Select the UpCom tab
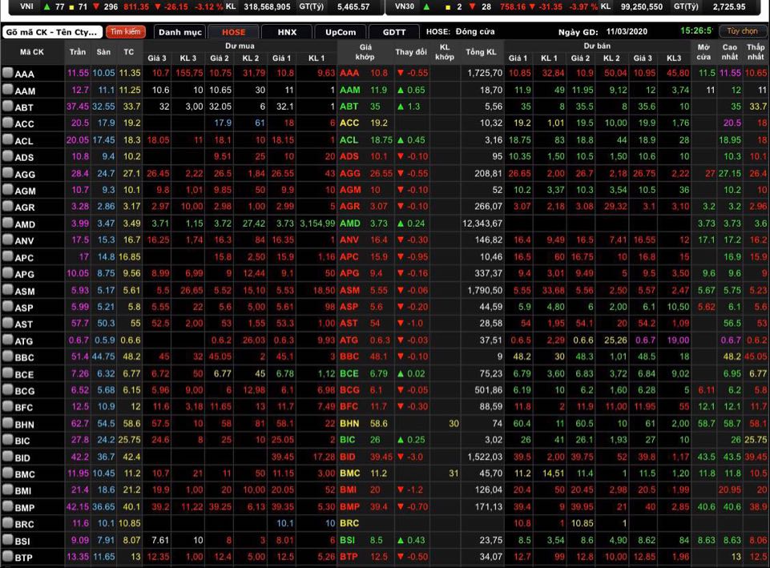 [x=341, y=32]
